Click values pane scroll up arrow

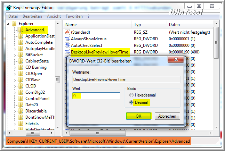(x=216, y=24)
